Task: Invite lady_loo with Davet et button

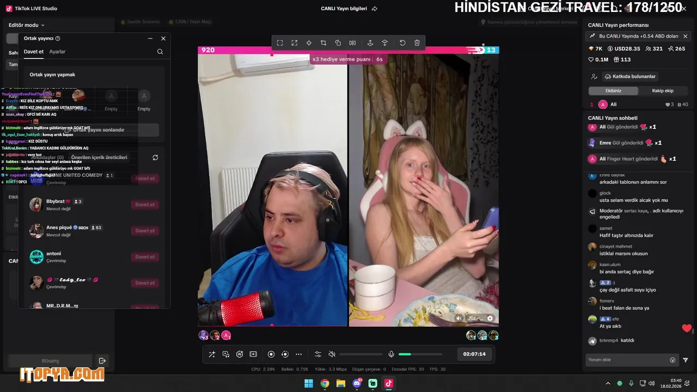Action: pyautogui.click(x=145, y=283)
